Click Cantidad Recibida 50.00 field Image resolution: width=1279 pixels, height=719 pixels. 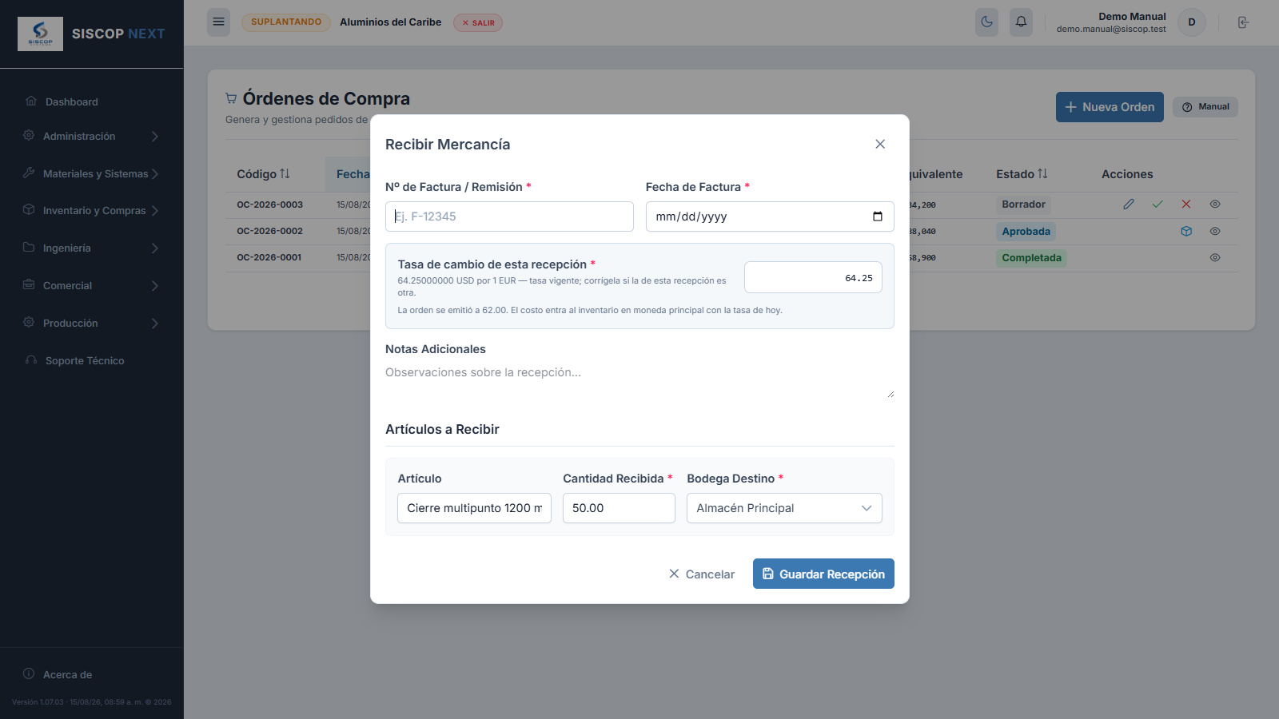click(x=619, y=508)
